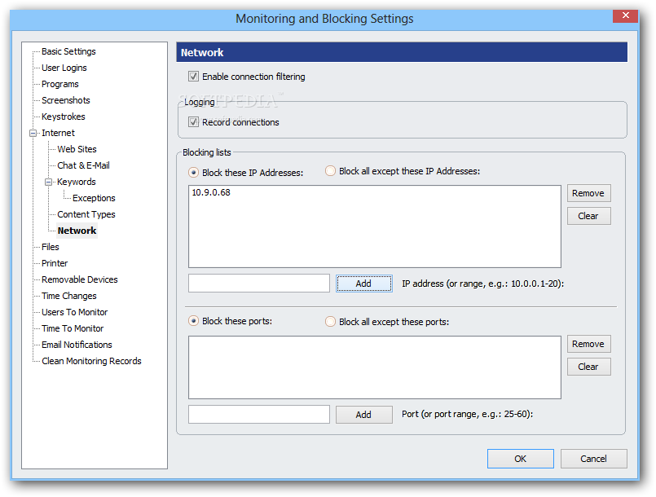
Task: Open keyword Exceptions page
Action: [94, 198]
